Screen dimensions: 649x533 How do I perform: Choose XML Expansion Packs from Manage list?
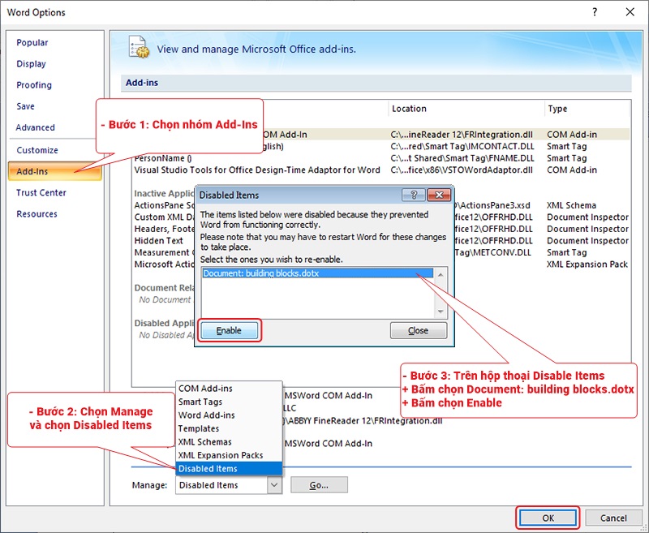(x=229, y=455)
